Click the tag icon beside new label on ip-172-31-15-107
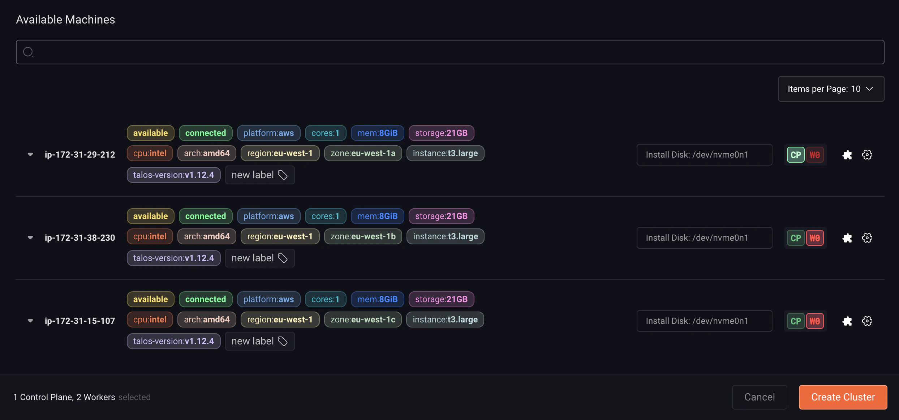The image size is (899, 420). (x=283, y=341)
